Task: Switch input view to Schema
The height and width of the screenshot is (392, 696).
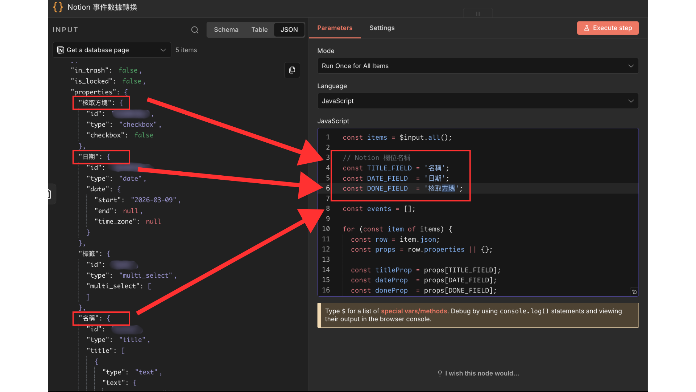Action: coord(226,30)
